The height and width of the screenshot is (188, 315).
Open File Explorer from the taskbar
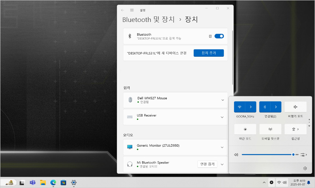[x=43, y=183]
